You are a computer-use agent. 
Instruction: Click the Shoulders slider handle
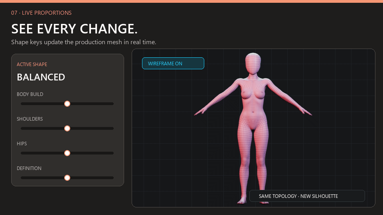pyautogui.click(x=67, y=129)
